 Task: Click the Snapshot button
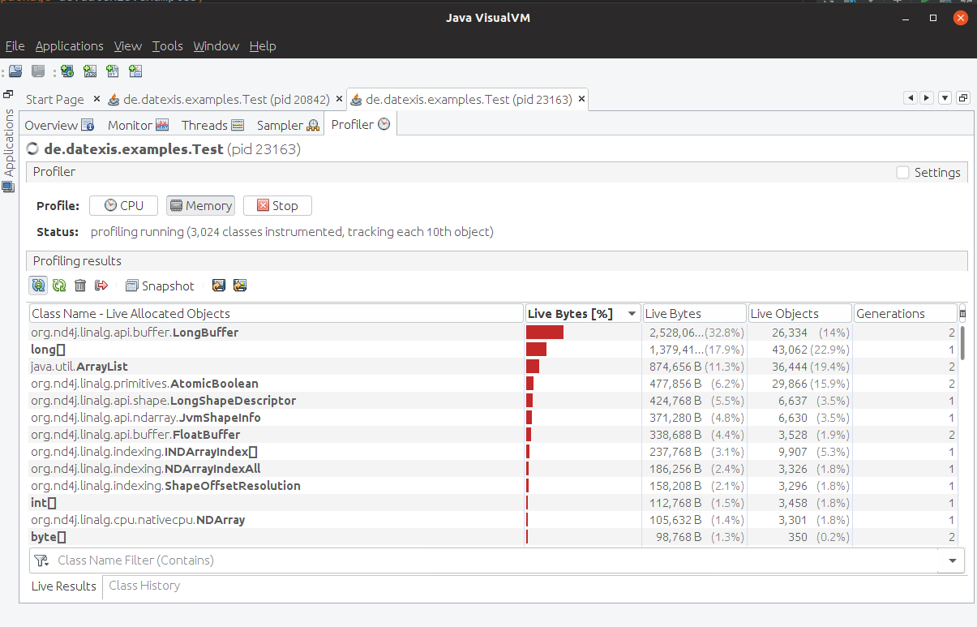pyautogui.click(x=160, y=286)
